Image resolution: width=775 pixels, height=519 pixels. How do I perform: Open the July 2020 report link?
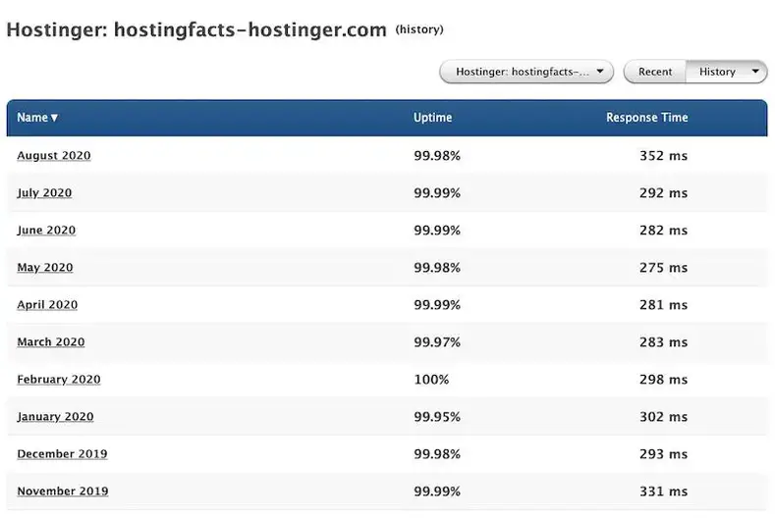tap(44, 192)
